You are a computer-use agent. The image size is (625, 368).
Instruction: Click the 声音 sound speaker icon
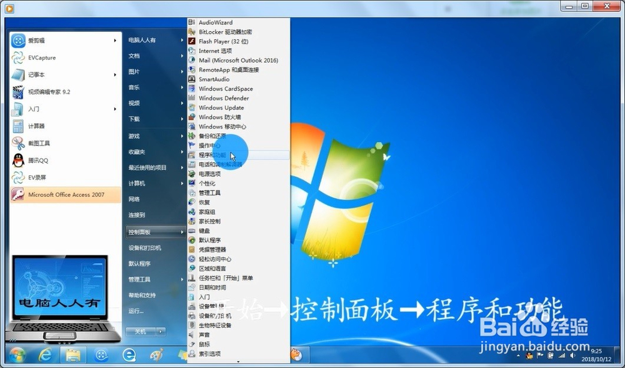click(192, 335)
